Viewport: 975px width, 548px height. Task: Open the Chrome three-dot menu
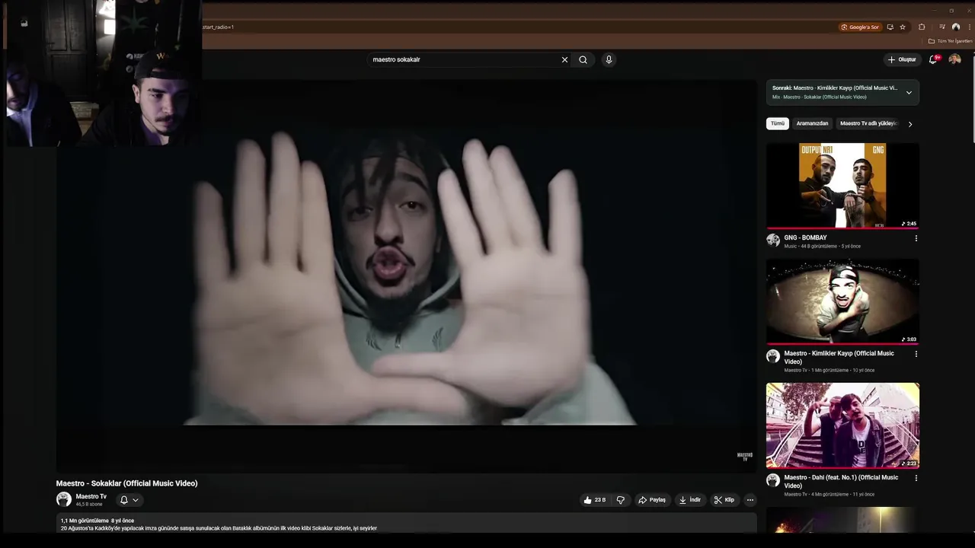click(969, 27)
